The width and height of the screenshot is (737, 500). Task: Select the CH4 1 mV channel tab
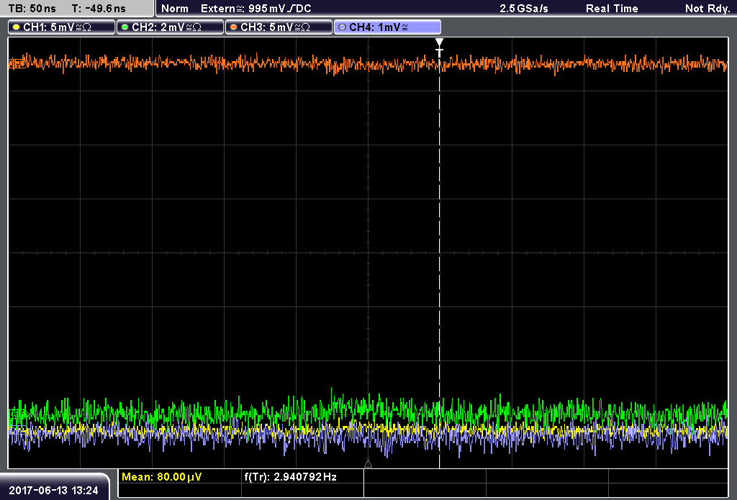[x=387, y=27]
